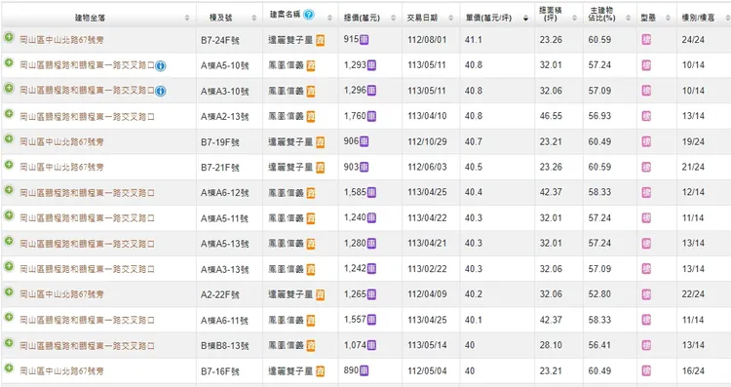The image size is (731, 387).
Task: Click purple 車 icon next to 1,760 price
Action: tap(371, 116)
